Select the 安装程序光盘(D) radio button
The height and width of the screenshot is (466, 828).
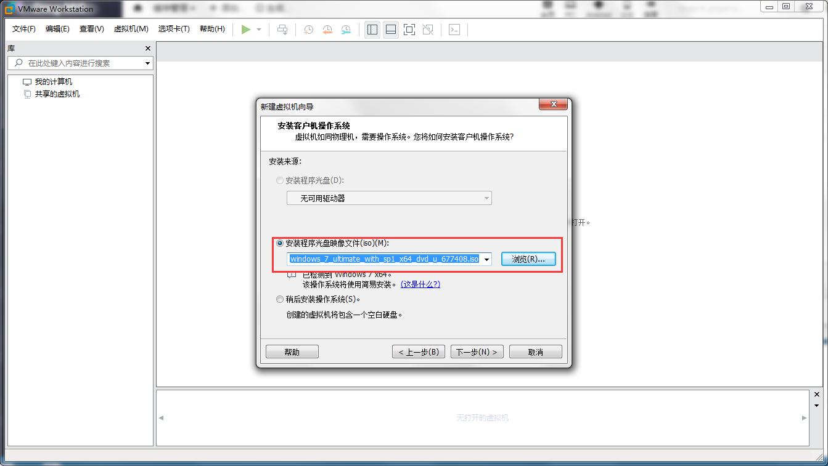(281, 180)
